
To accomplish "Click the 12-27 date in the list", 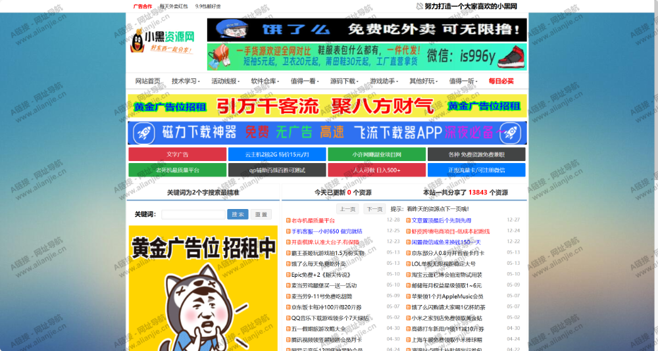I will (x=513, y=220).
